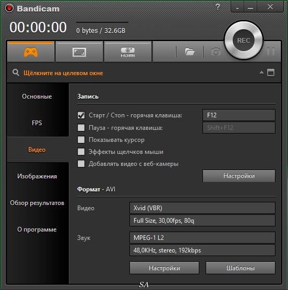Click the pause recording icon

click(x=271, y=52)
